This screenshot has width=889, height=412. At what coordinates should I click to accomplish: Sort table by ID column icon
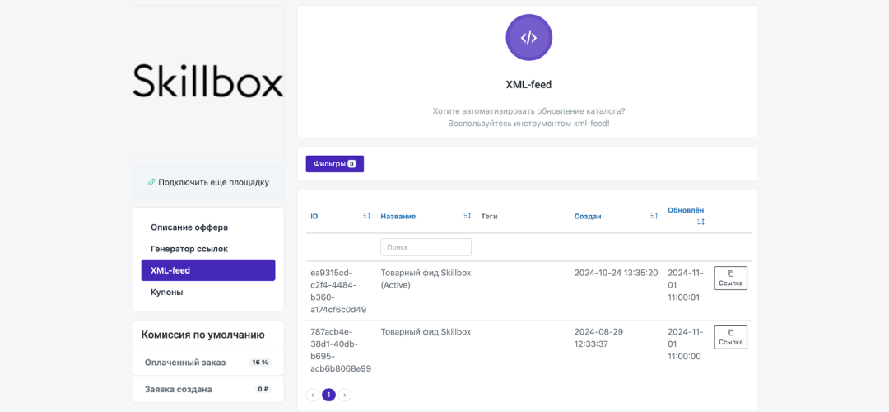366,216
